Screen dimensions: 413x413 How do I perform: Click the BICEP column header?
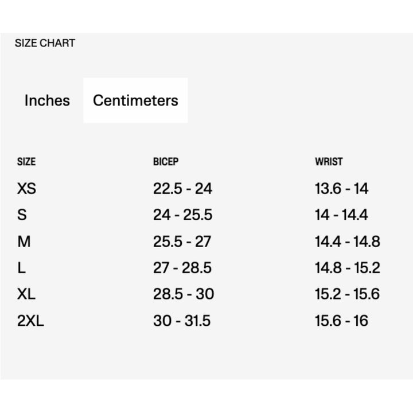(166, 162)
